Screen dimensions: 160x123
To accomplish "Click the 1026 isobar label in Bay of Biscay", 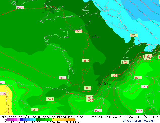I will tap(63, 78).
